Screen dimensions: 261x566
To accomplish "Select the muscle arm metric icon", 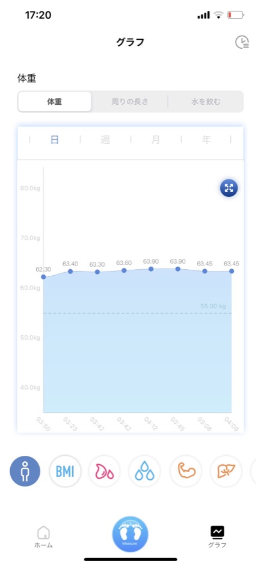I will click(x=186, y=471).
